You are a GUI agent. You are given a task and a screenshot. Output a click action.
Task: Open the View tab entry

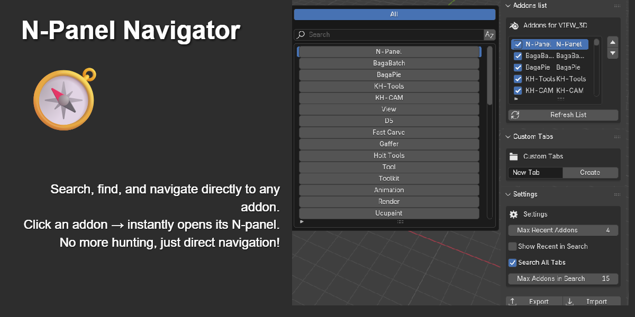coord(389,109)
